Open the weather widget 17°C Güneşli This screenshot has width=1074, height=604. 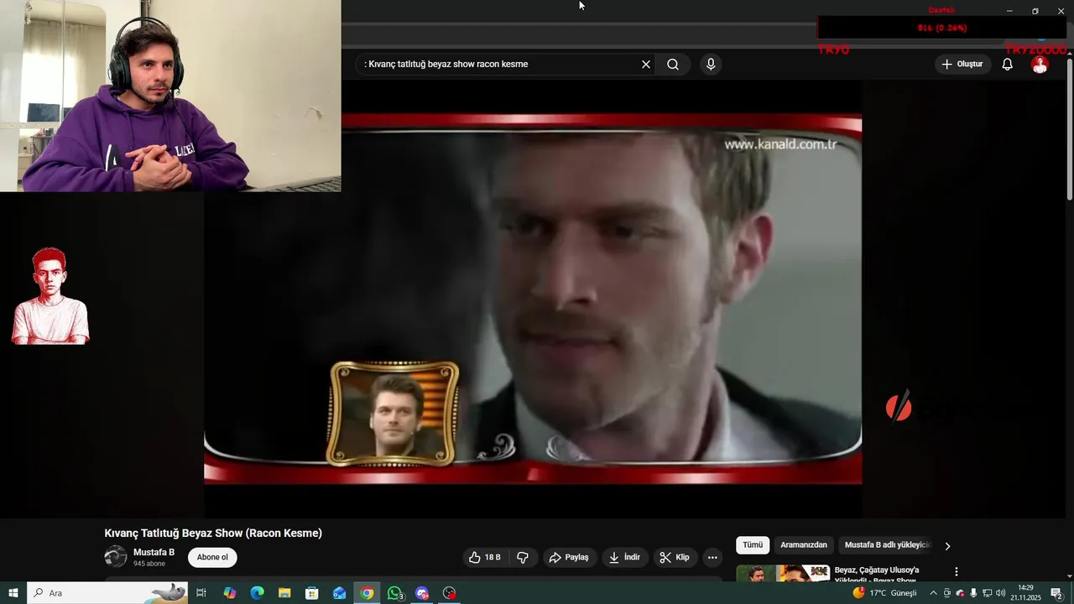coord(885,593)
